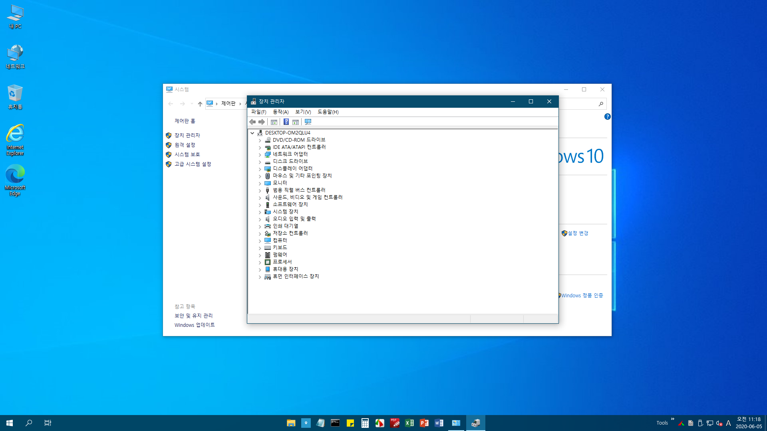Open Excel from taskbar
This screenshot has width=767, height=431.
[409, 423]
